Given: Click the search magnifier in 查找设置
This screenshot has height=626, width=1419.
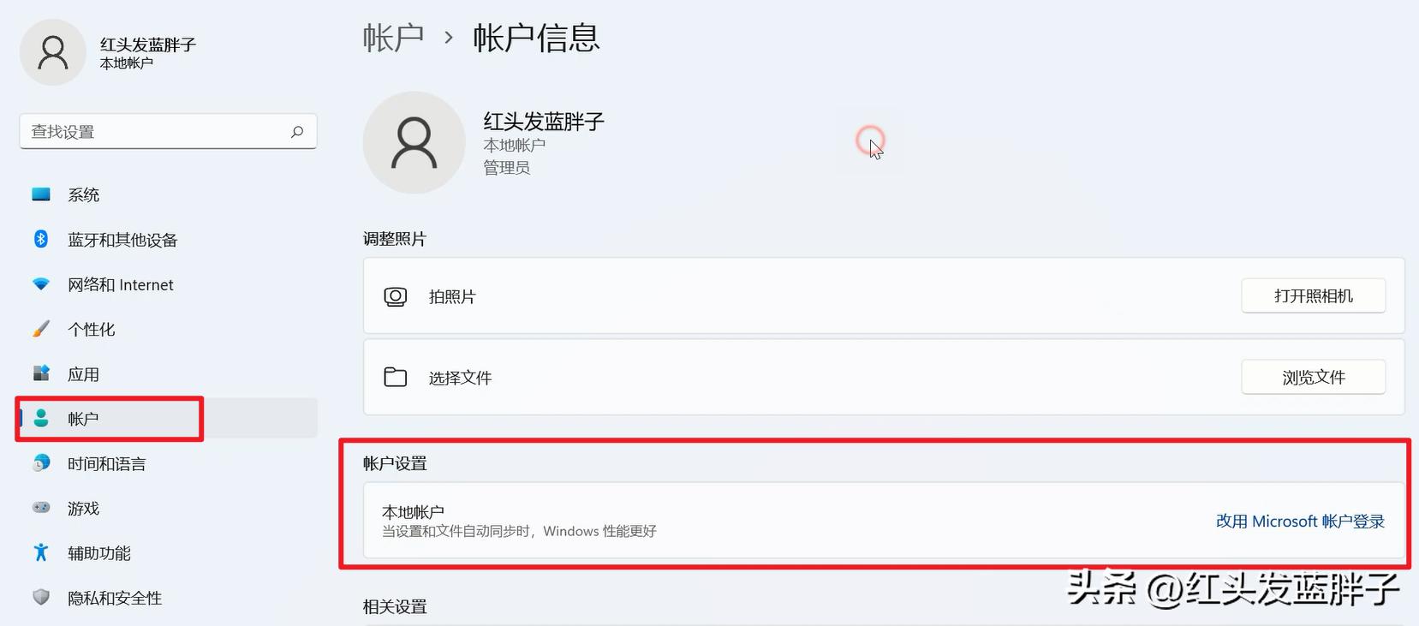Looking at the screenshot, I should point(296,132).
